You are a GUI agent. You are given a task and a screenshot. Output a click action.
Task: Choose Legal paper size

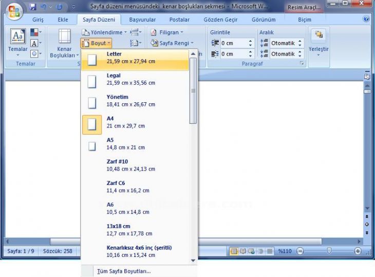coord(136,81)
